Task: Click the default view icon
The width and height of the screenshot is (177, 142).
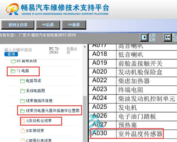Action: (168, 37)
